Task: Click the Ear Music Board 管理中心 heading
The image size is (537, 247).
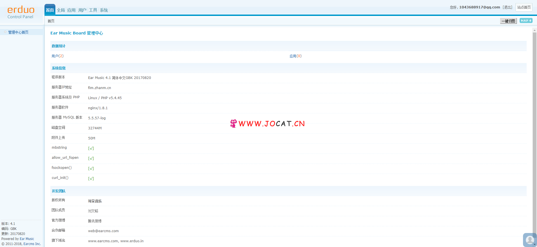Action: pos(77,33)
